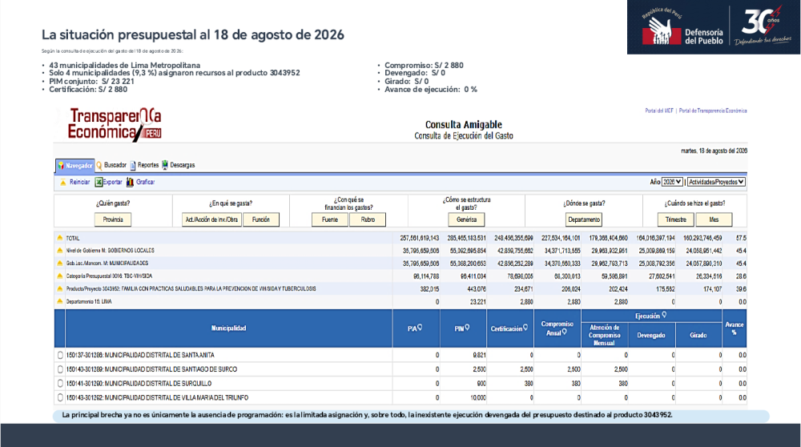Click the Transparencia Económica Perú logo
Viewport: 801px width, 447px height.
[x=115, y=124]
